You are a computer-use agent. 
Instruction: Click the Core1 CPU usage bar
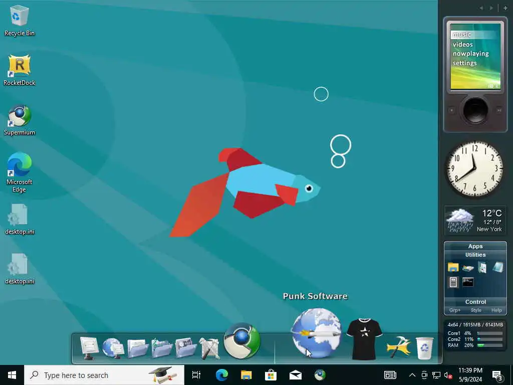tap(490, 333)
